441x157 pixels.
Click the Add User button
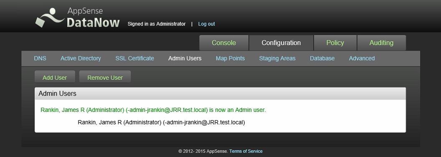(x=55, y=77)
